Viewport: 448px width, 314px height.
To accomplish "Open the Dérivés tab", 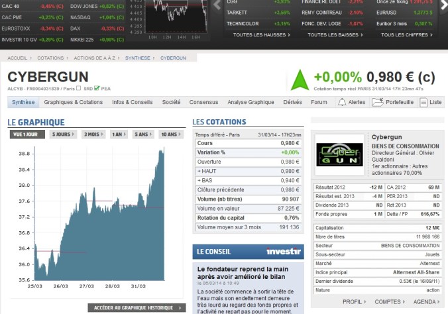I will pyautogui.click(x=292, y=102).
